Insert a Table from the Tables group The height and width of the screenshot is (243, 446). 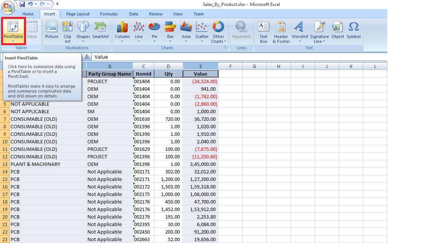(32, 30)
